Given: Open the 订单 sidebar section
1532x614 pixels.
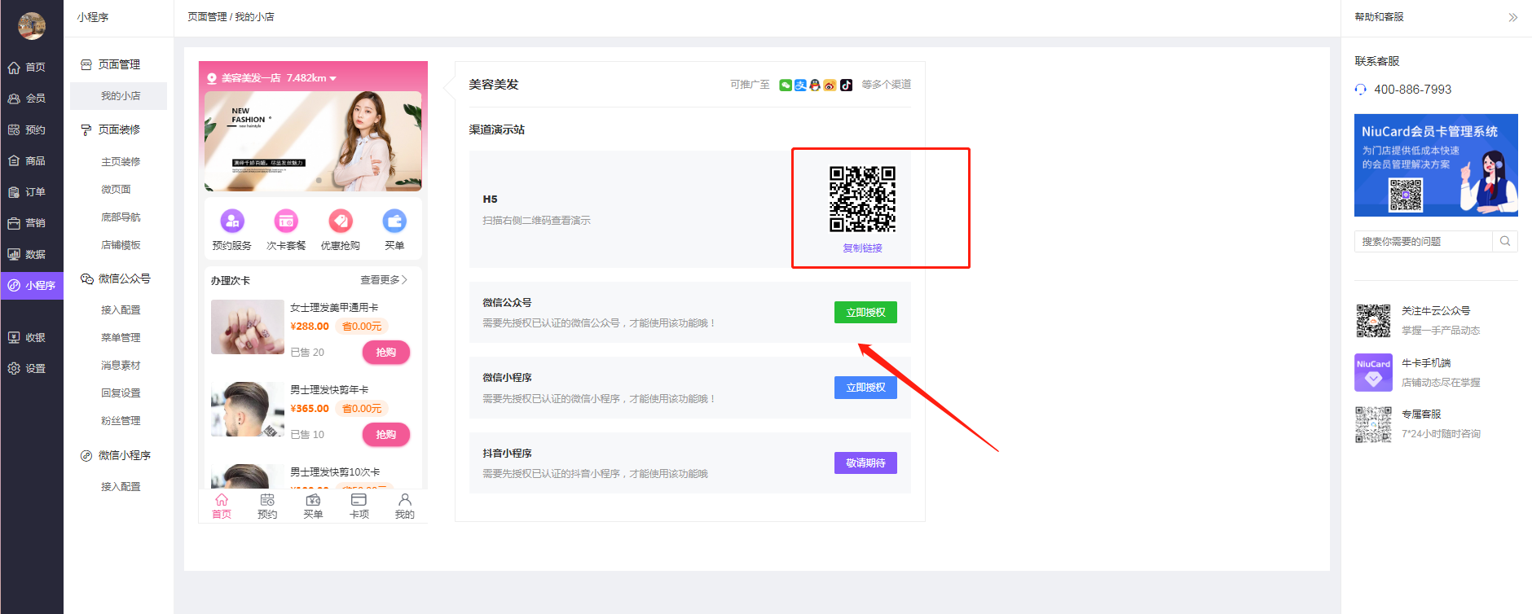Looking at the screenshot, I should [32, 192].
